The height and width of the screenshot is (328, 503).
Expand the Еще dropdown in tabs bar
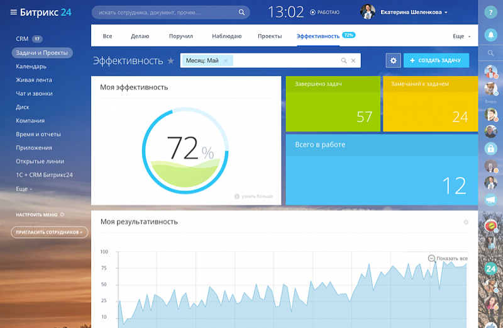pos(462,37)
